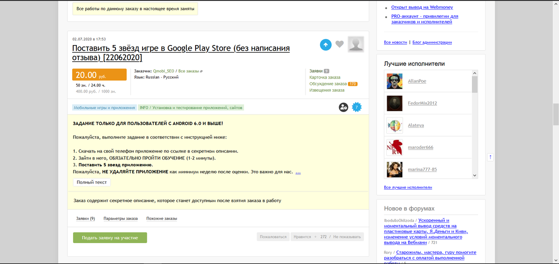
Task: Open Alateya's avatar picture
Action: [x=395, y=125]
